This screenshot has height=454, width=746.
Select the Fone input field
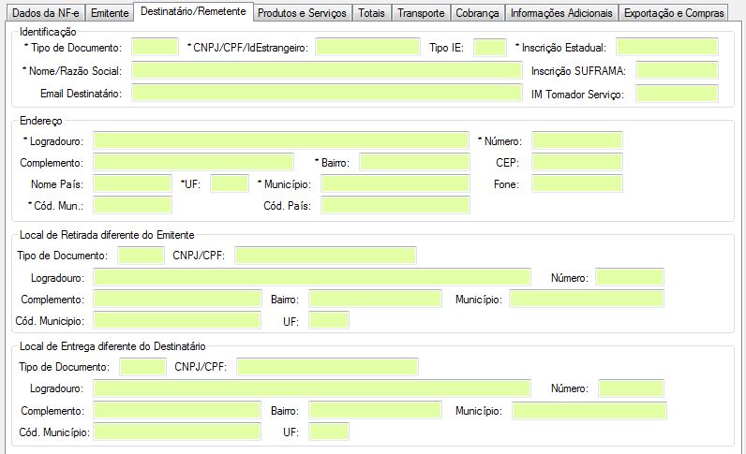[x=576, y=183]
